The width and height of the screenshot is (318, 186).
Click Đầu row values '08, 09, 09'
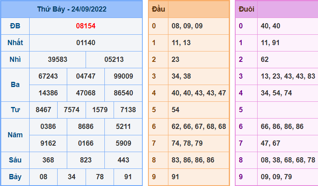[x=187, y=26]
